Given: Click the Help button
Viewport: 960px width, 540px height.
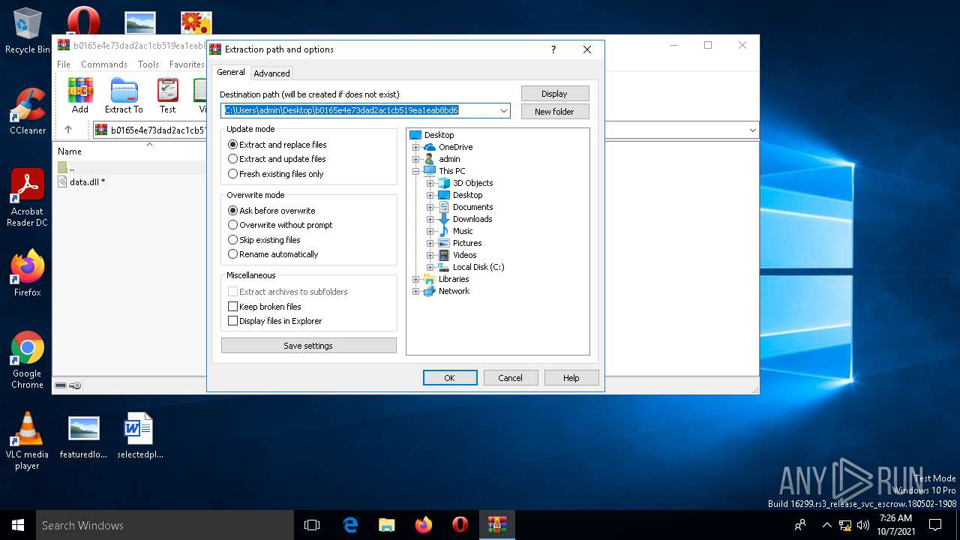Looking at the screenshot, I should click(x=571, y=378).
